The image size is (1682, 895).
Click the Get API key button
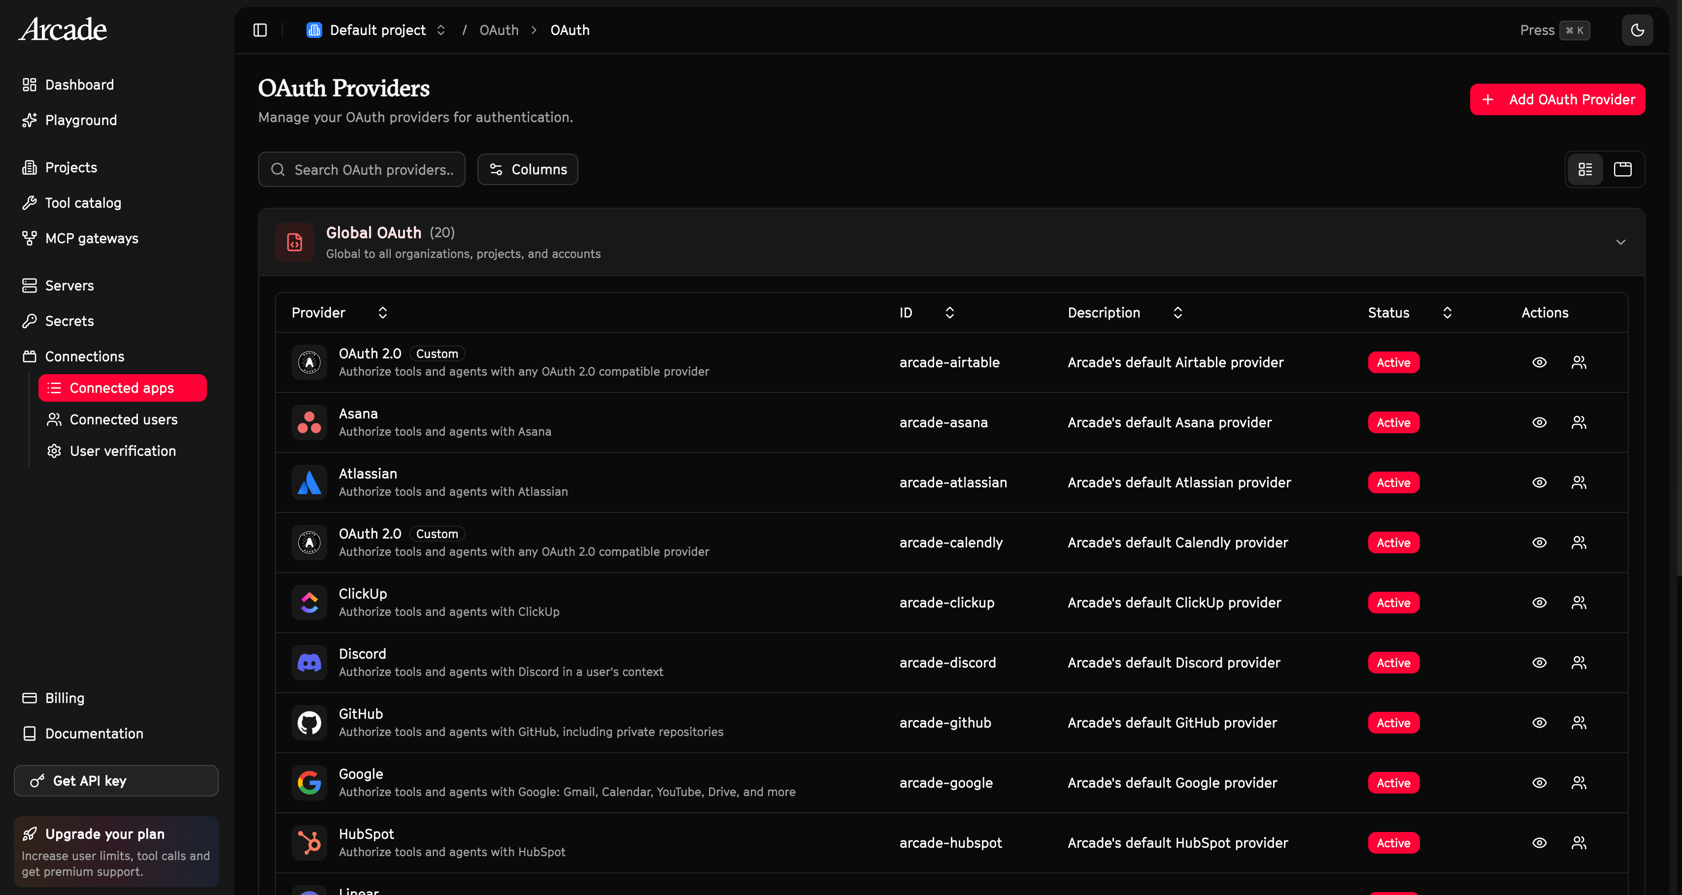(116, 781)
